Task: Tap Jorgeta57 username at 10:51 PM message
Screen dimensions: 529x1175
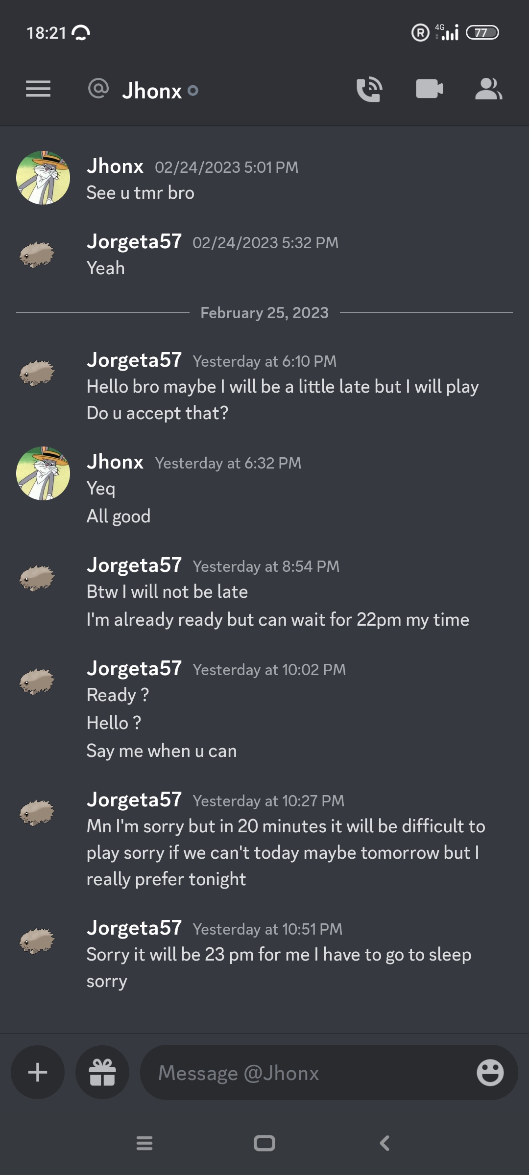Action: tap(134, 928)
